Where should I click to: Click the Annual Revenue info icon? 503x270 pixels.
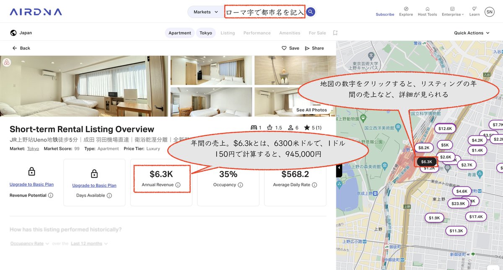tap(178, 185)
